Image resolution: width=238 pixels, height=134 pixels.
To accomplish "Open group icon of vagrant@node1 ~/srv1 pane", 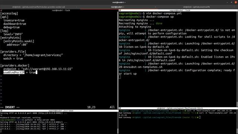I will pyautogui.click(x=1, y=111).
